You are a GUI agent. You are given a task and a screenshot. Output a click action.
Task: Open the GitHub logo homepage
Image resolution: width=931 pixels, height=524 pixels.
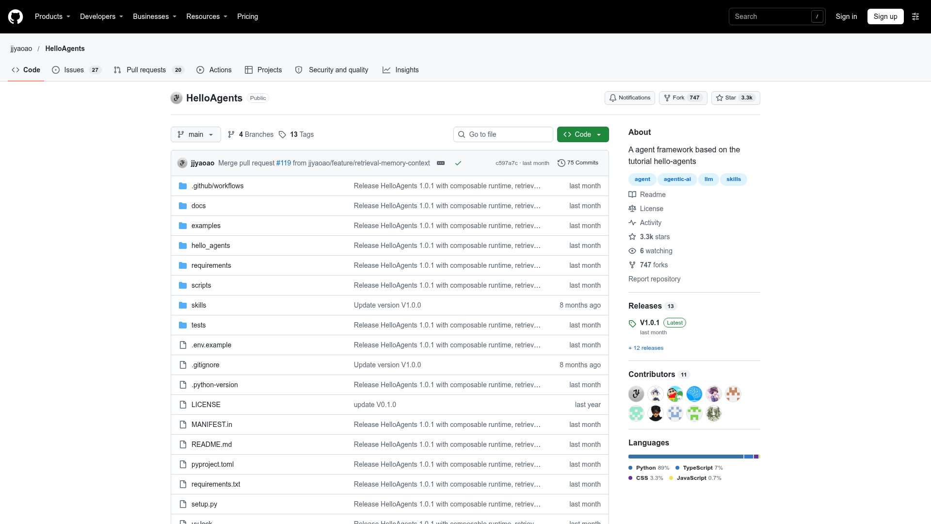click(x=16, y=16)
